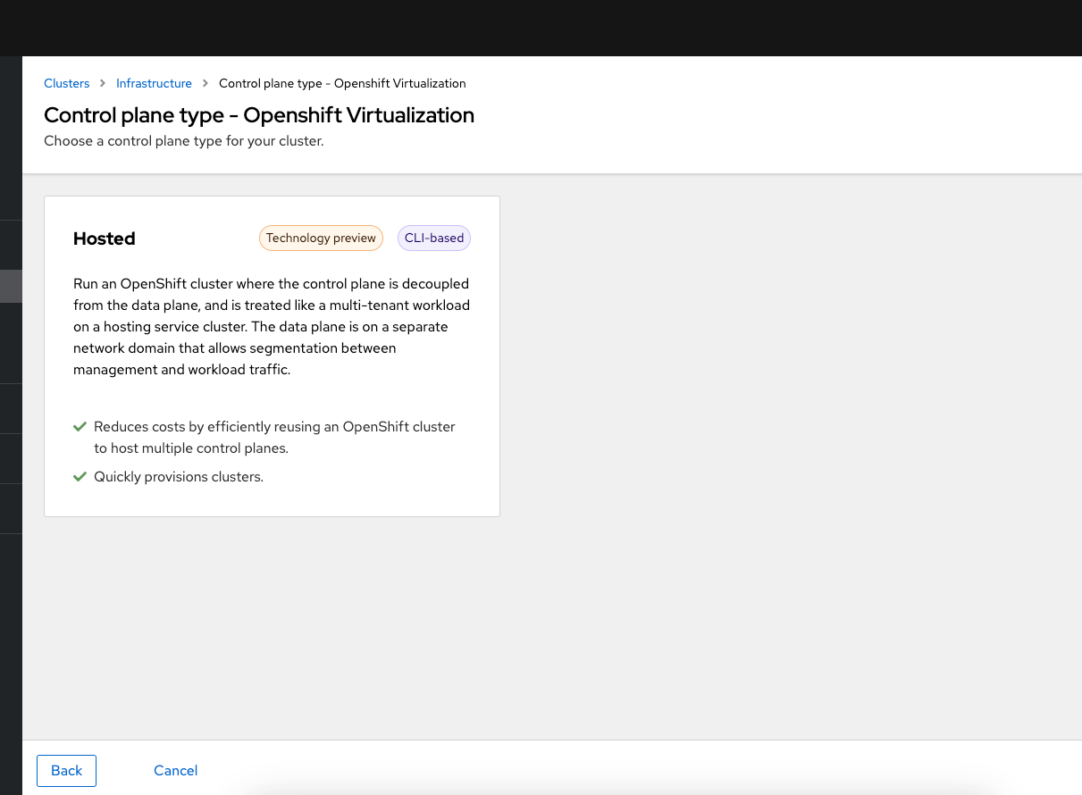Viewport: 1082px width, 795px height.
Task: Click the CLI-based label badge
Action: [434, 238]
